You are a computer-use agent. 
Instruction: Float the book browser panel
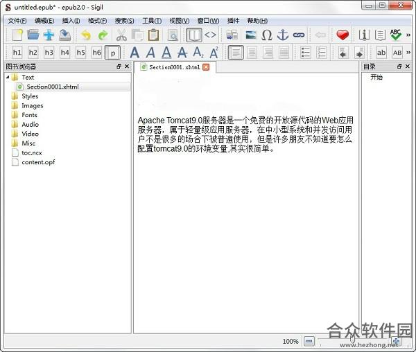click(x=119, y=67)
